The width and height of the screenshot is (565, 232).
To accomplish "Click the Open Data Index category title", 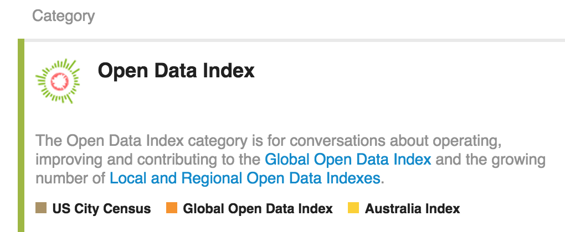I will pos(176,71).
